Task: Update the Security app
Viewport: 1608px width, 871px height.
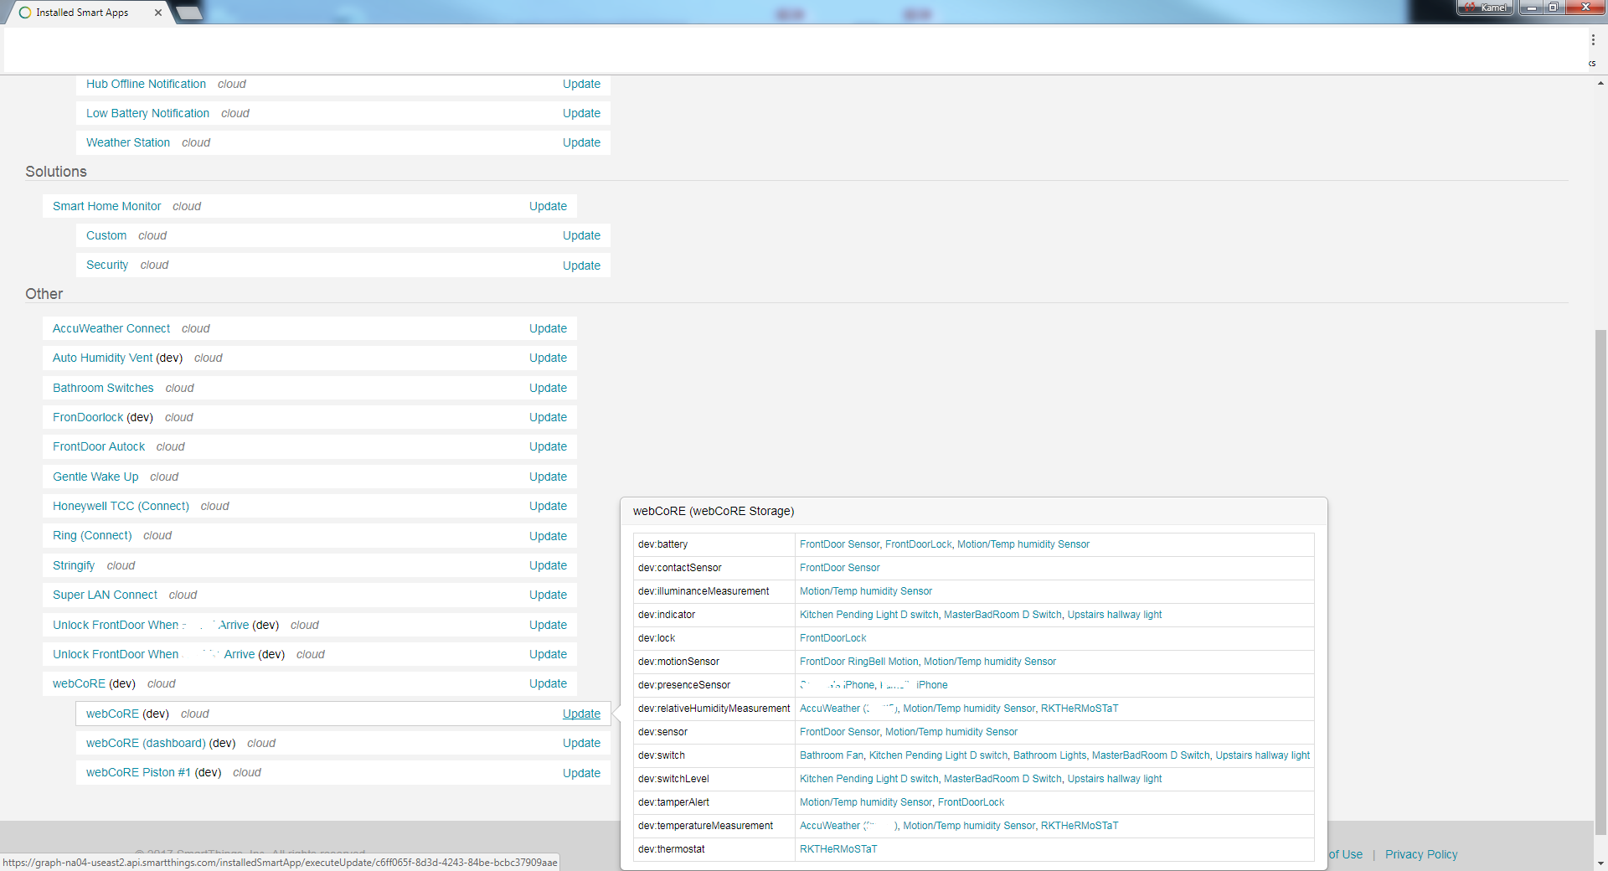Action: tap(581, 265)
